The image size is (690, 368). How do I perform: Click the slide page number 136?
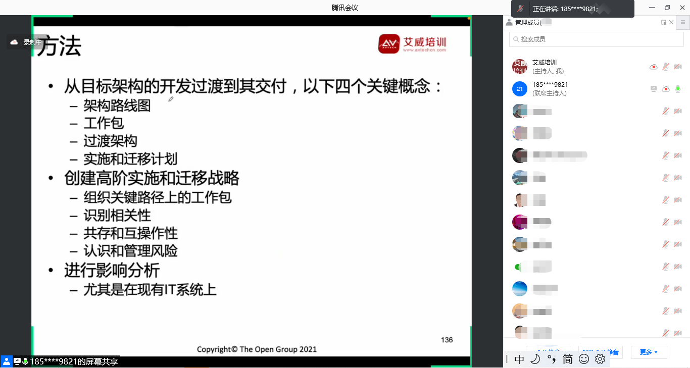tap(447, 340)
